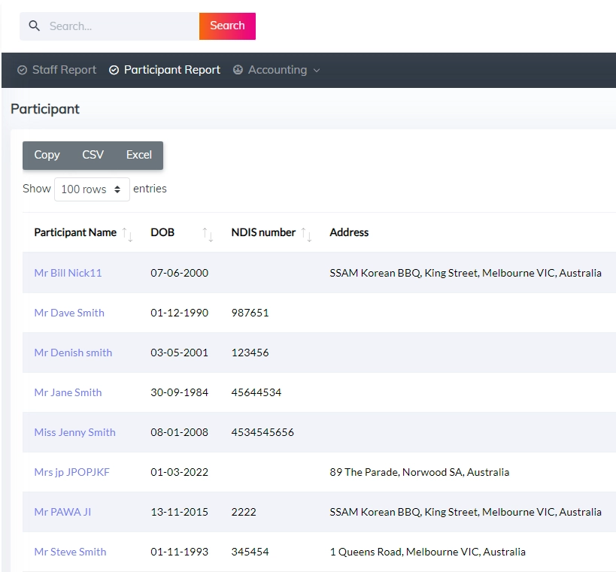Open participant Mr Jane Smith

[68, 392]
